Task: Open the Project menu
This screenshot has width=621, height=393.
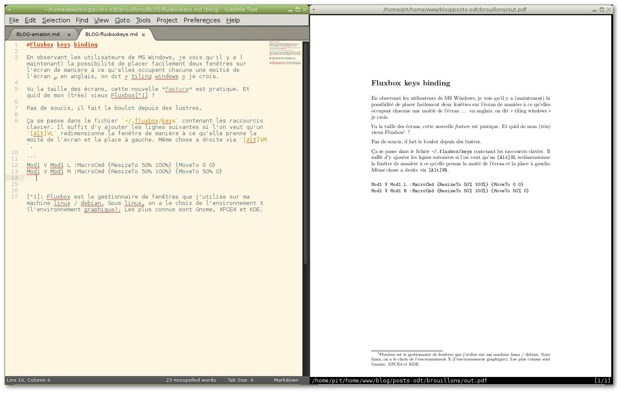Action: (167, 20)
